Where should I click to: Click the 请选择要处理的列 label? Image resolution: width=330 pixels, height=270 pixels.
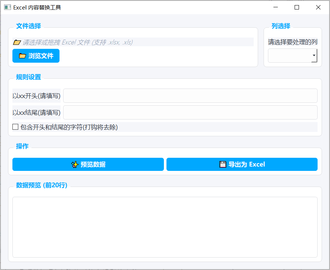[293, 42]
